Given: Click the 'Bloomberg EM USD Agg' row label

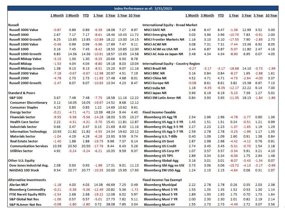Looking at the screenshot, I should [162, 170].
